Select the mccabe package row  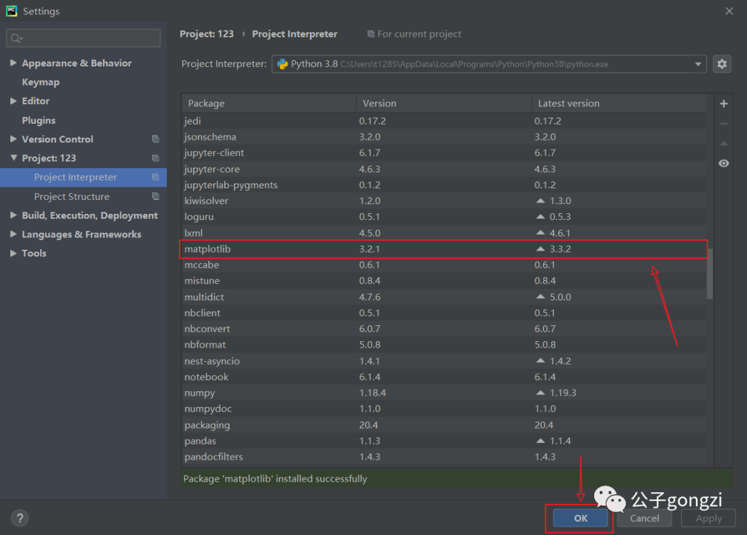coord(444,264)
